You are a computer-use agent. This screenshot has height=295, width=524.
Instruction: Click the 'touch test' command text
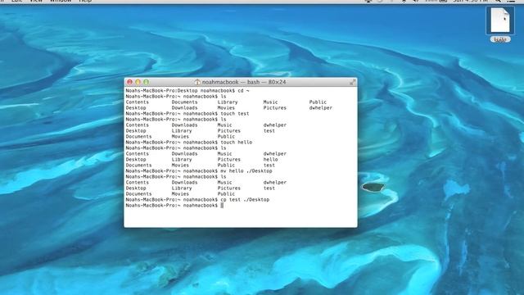[x=235, y=114]
